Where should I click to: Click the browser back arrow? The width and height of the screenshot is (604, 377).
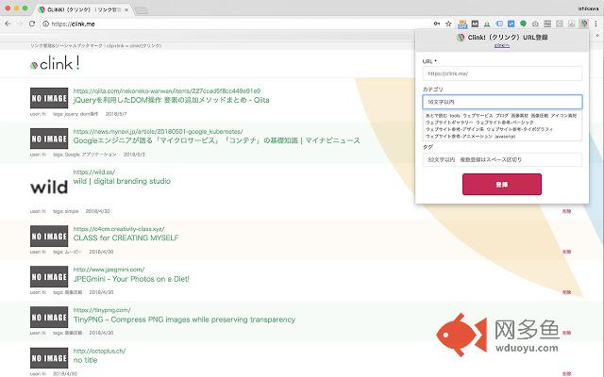coord(8,23)
